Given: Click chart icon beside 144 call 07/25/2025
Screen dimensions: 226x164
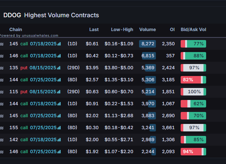Looking at the screenshot, I should (59, 80).
